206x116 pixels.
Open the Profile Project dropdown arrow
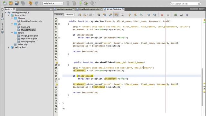tap(95, 3)
